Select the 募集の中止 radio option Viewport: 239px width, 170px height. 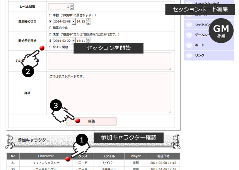(50, 28)
